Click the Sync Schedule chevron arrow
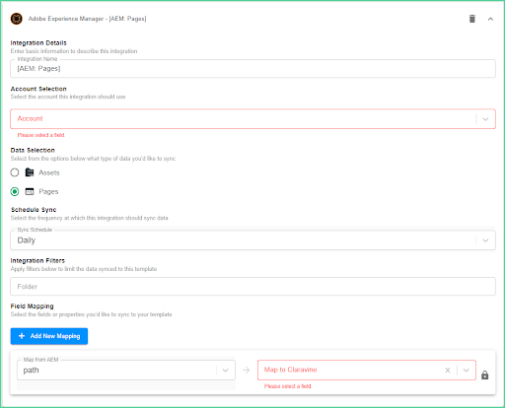Image resolution: width=505 pixels, height=408 pixels. tap(485, 240)
